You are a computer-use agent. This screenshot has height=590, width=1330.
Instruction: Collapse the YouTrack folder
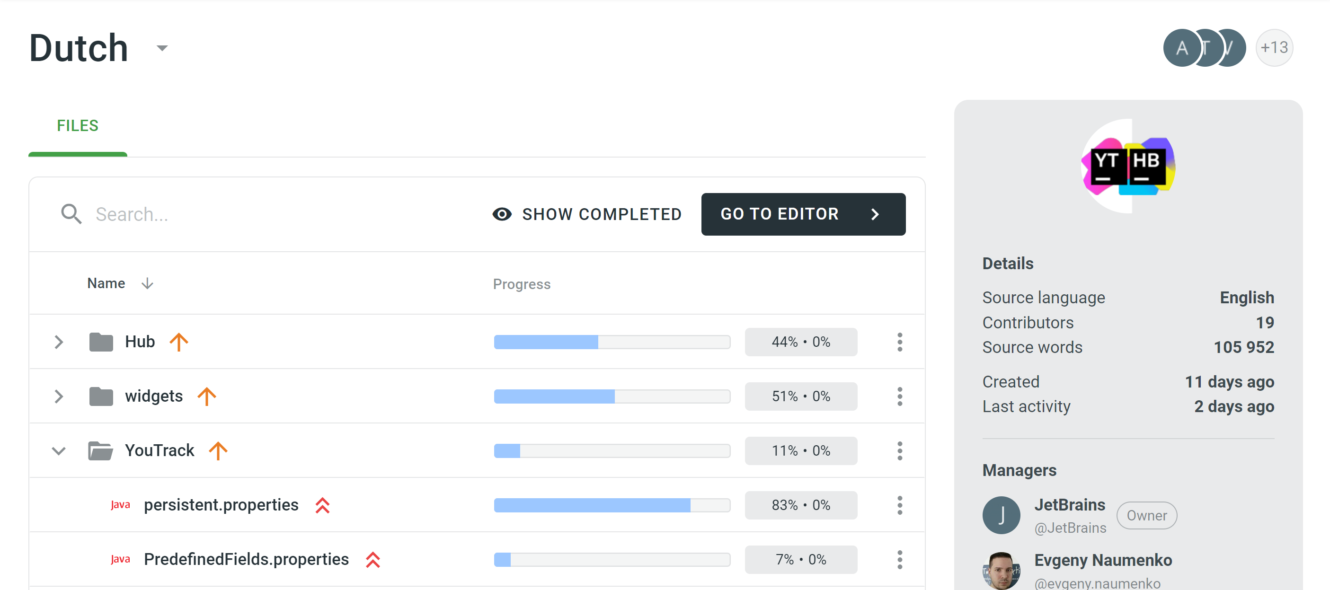59,450
